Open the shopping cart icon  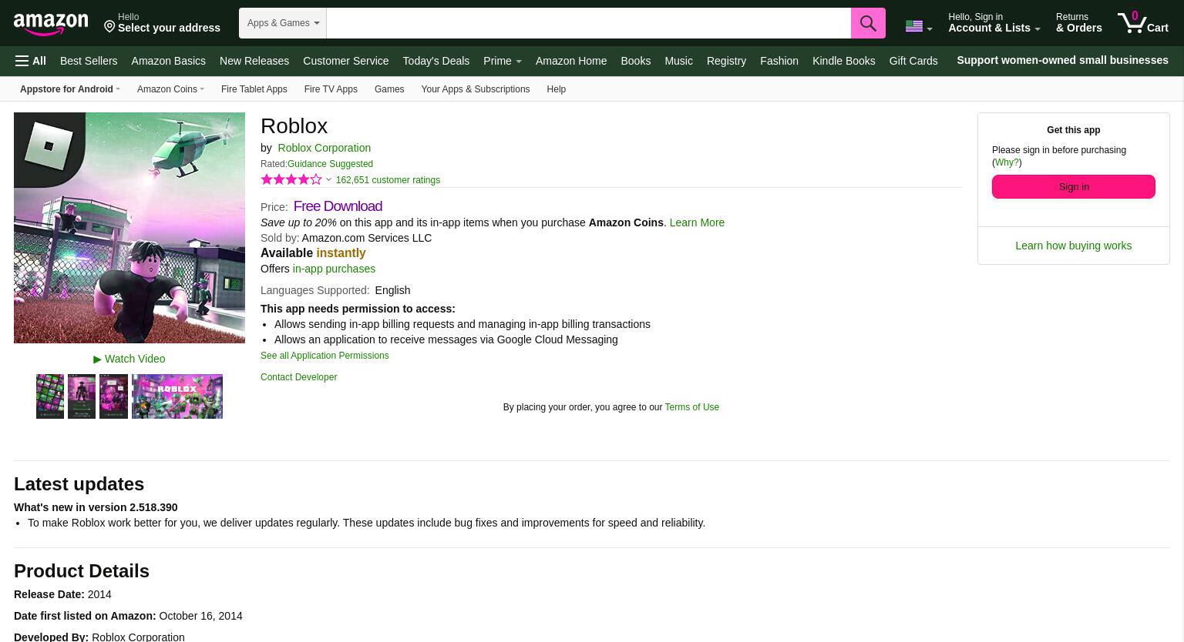tap(1143, 23)
